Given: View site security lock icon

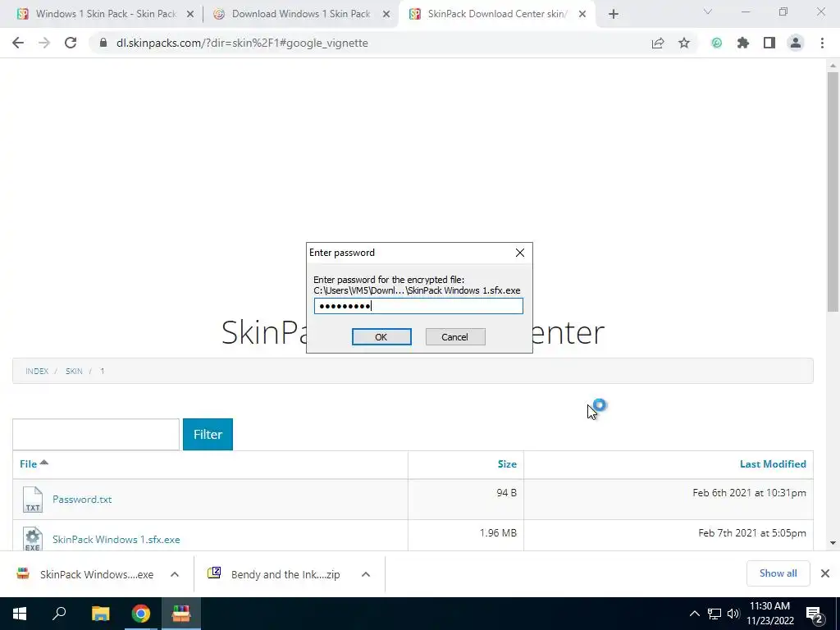Looking at the screenshot, I should click(103, 43).
